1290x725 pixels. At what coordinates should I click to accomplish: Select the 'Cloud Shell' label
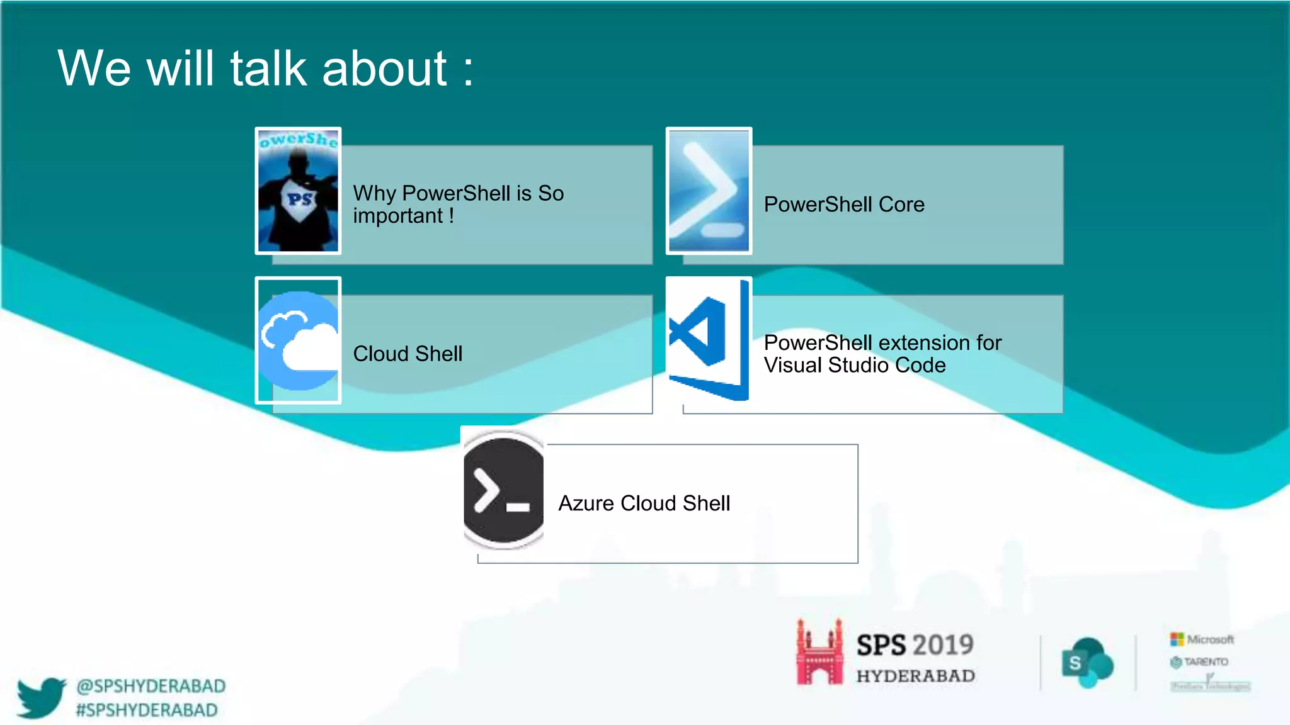[x=408, y=354]
